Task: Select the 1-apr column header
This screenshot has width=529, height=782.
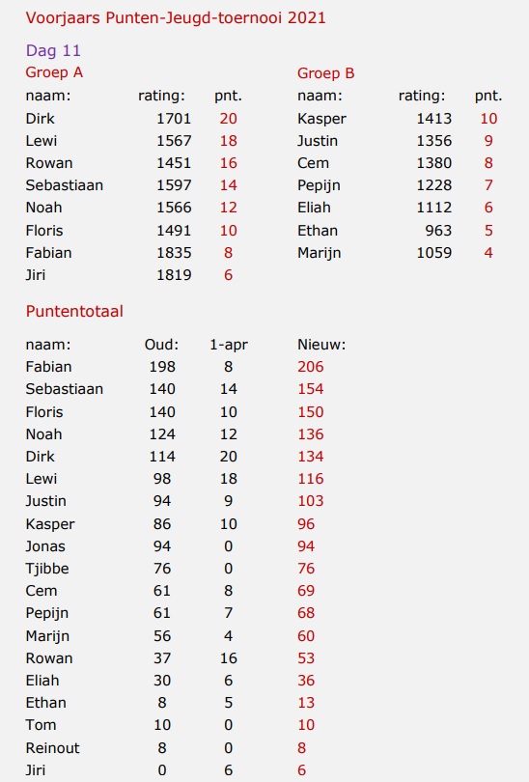Action: click(229, 345)
